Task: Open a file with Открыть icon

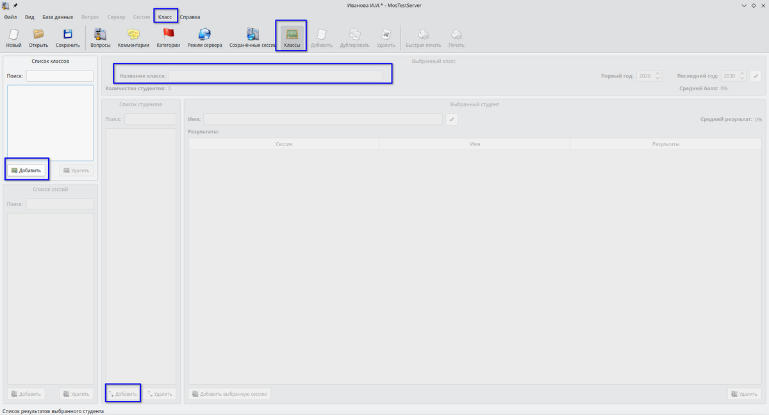Action: point(38,38)
